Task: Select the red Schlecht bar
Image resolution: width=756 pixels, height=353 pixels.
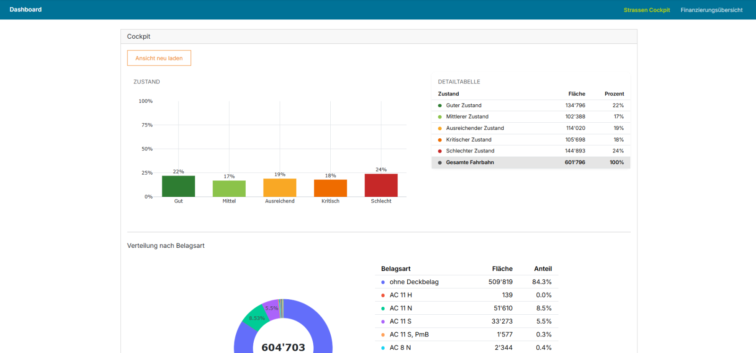Action: pyautogui.click(x=381, y=185)
